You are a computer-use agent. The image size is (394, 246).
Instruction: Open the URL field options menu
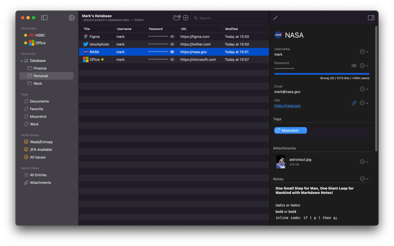pos(364,103)
